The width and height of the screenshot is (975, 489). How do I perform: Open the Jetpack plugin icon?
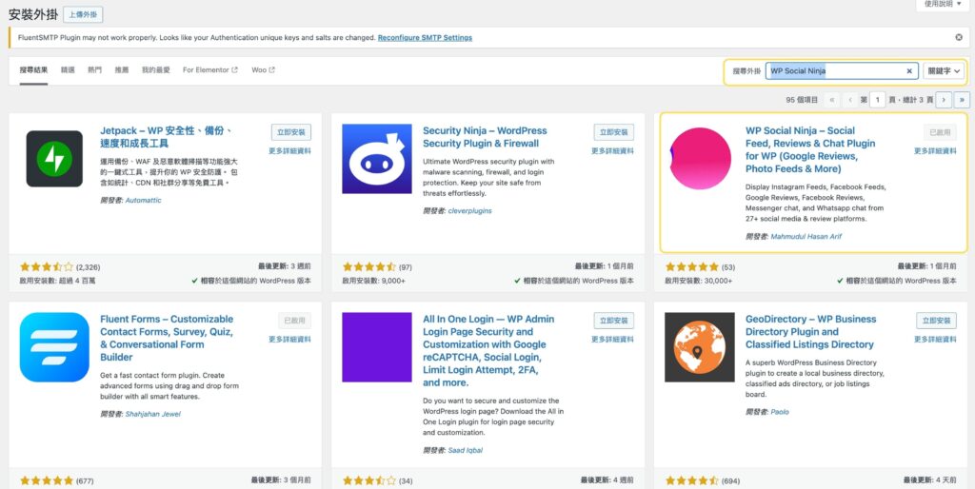point(54,159)
